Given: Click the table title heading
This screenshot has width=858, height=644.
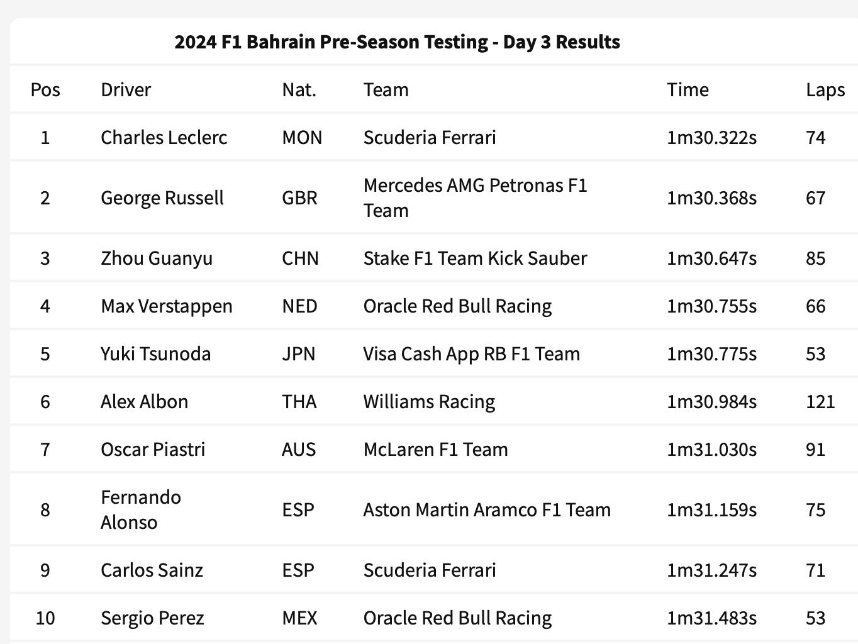Looking at the screenshot, I should [x=397, y=42].
